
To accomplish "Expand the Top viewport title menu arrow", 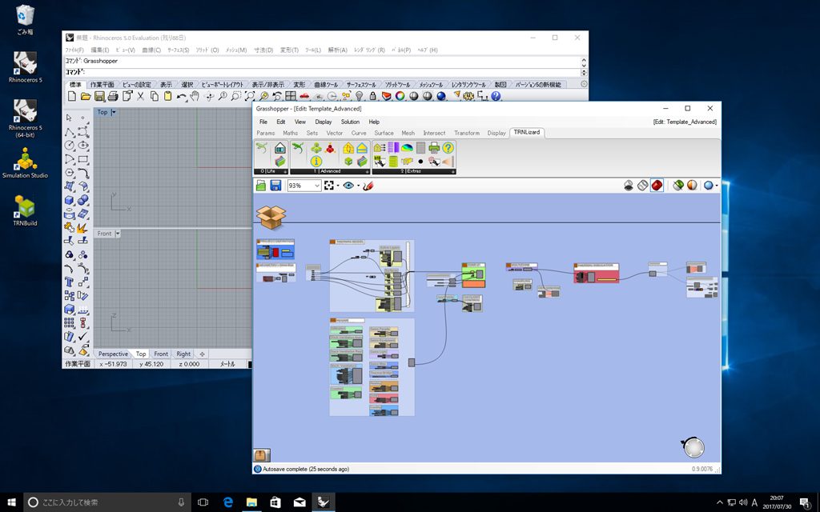I will [114, 113].
